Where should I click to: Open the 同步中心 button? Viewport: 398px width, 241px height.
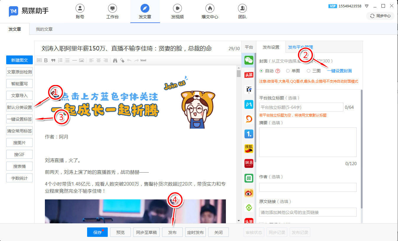380,16
